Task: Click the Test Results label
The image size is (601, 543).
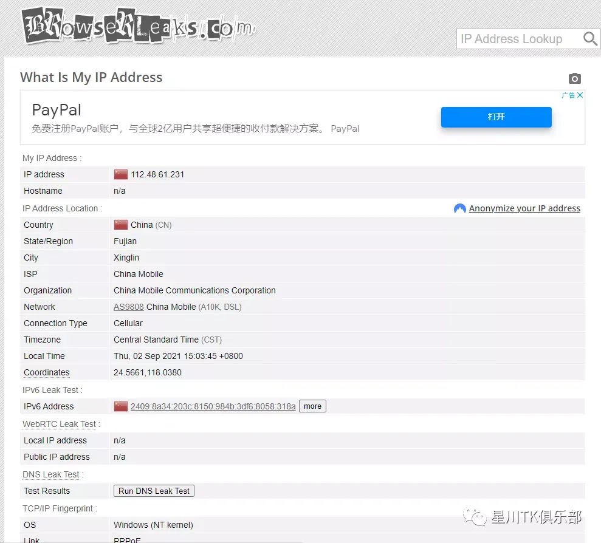Action: coord(47,491)
